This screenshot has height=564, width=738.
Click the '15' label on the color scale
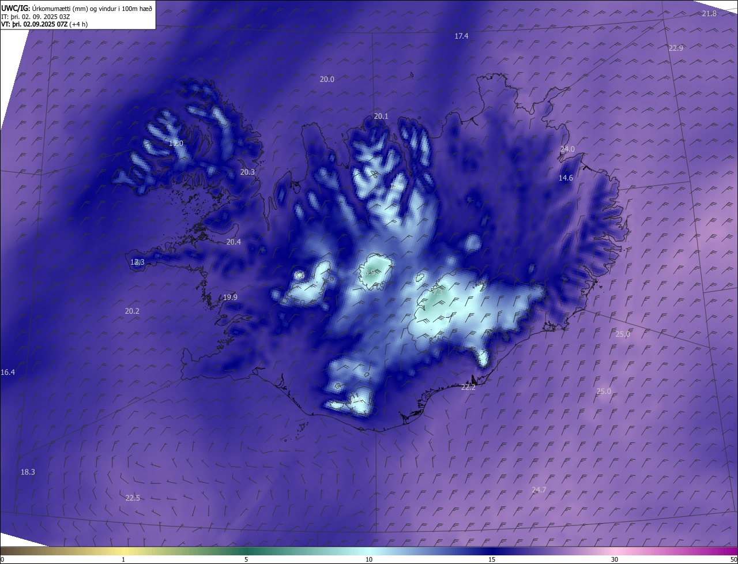492,559
